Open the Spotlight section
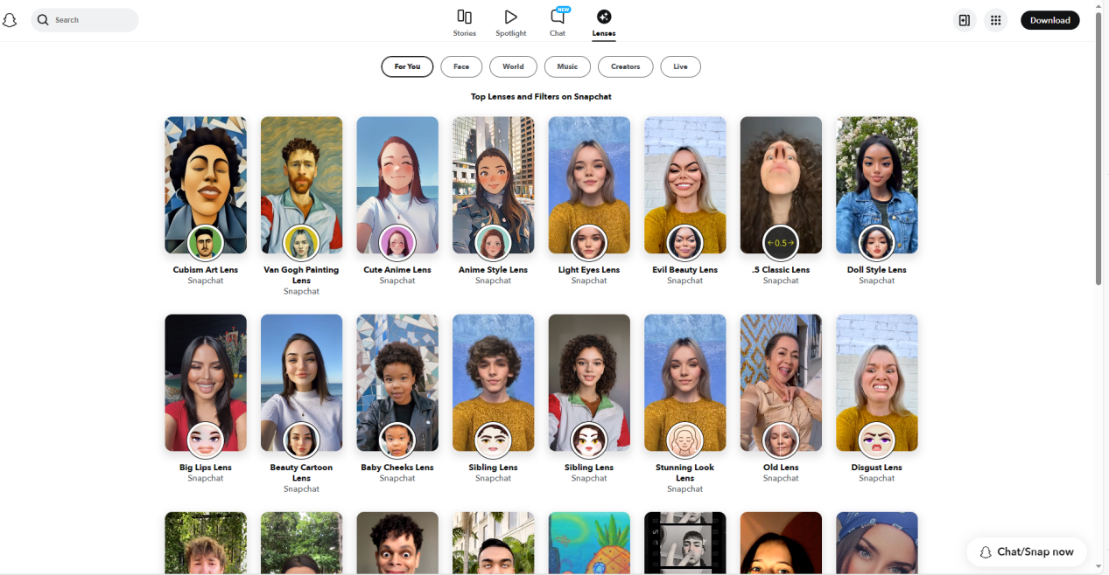 tap(511, 24)
